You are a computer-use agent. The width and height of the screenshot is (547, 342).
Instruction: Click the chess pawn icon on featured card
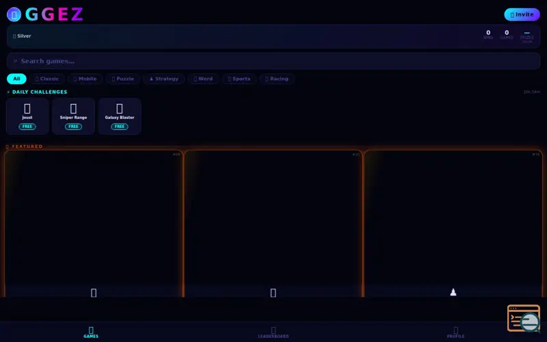coord(453,292)
